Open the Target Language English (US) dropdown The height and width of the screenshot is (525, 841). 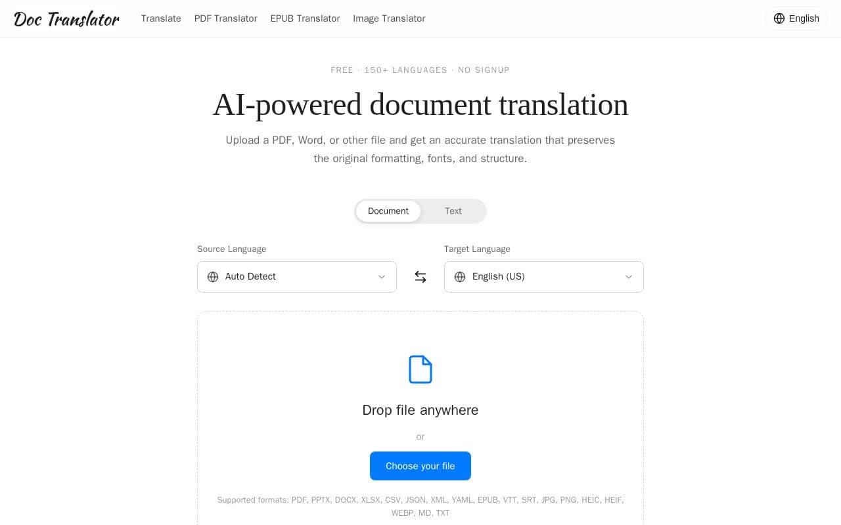point(544,277)
